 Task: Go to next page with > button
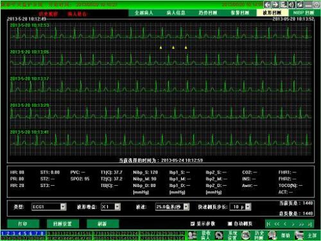coord(293,224)
